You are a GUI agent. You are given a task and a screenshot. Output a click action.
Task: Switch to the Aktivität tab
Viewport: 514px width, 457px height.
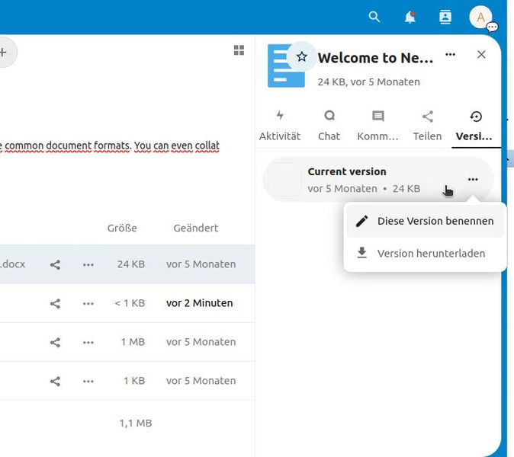coord(280,126)
